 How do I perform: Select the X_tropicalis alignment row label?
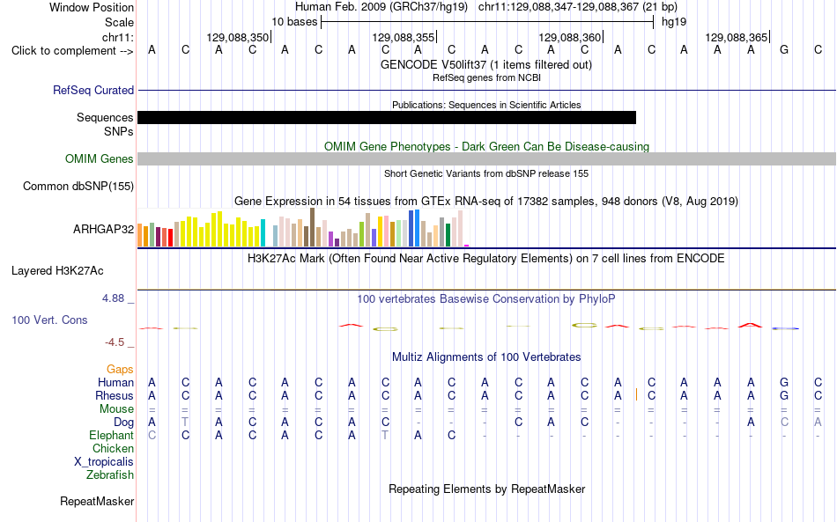[104, 462]
